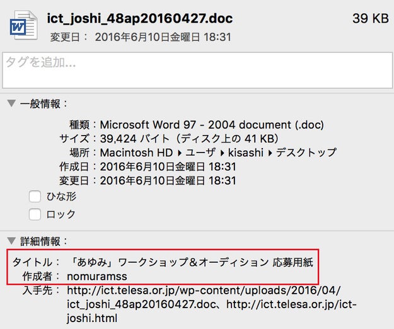The image size is (394, 329).
Task: Collapse the 詳細情報 section triangle
Action: coord(11,241)
